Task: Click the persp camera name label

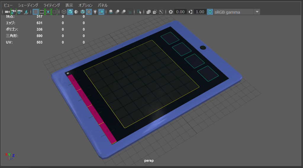Action: click(149, 161)
